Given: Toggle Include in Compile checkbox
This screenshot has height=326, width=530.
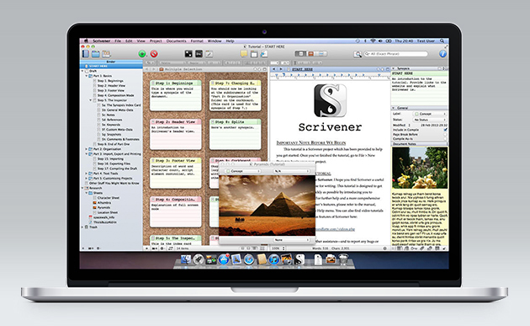Looking at the screenshot, I should 446,130.
